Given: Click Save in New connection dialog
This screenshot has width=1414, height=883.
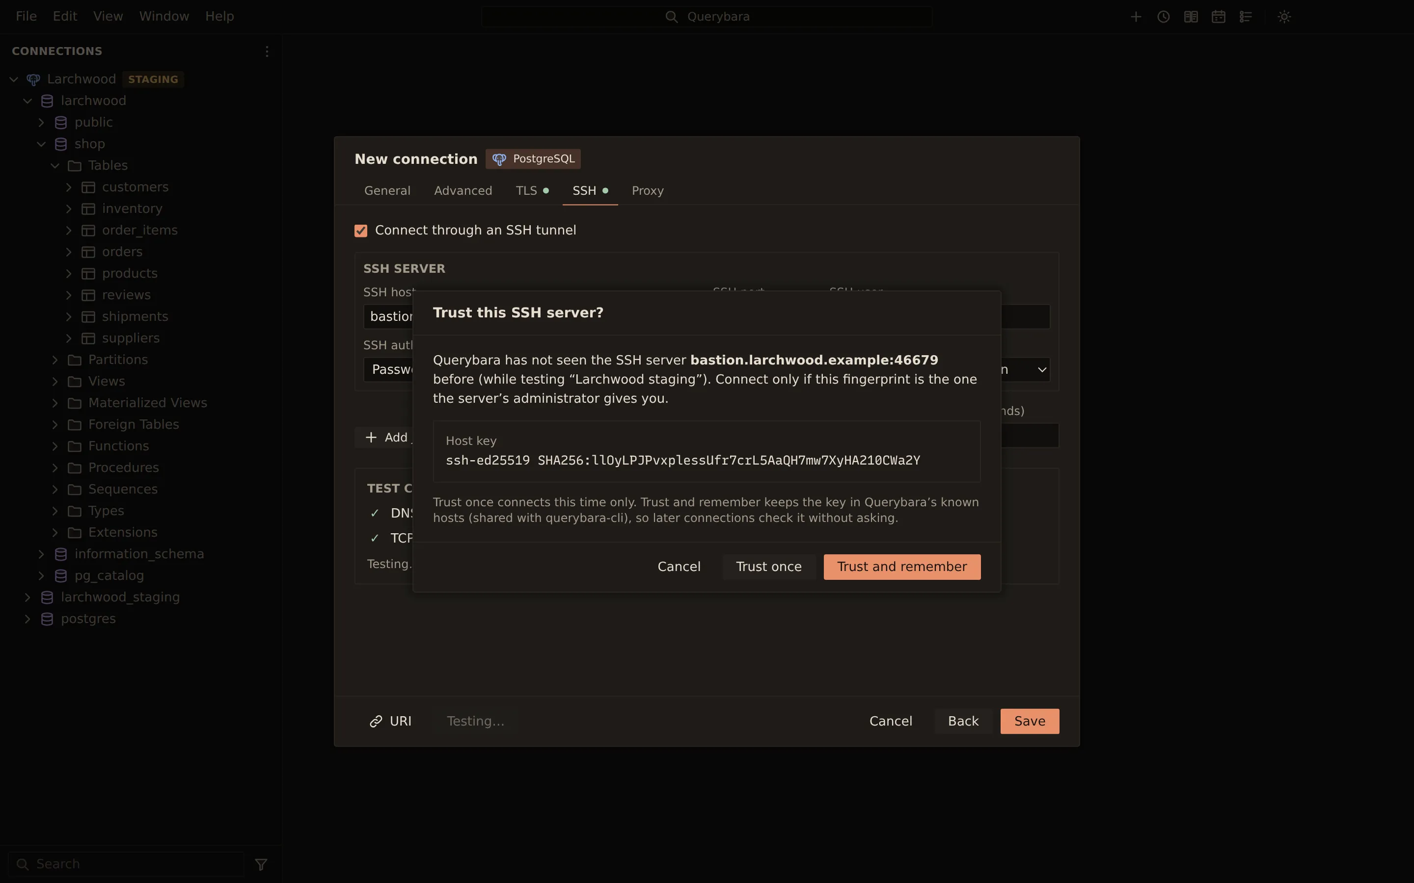Looking at the screenshot, I should tap(1029, 722).
